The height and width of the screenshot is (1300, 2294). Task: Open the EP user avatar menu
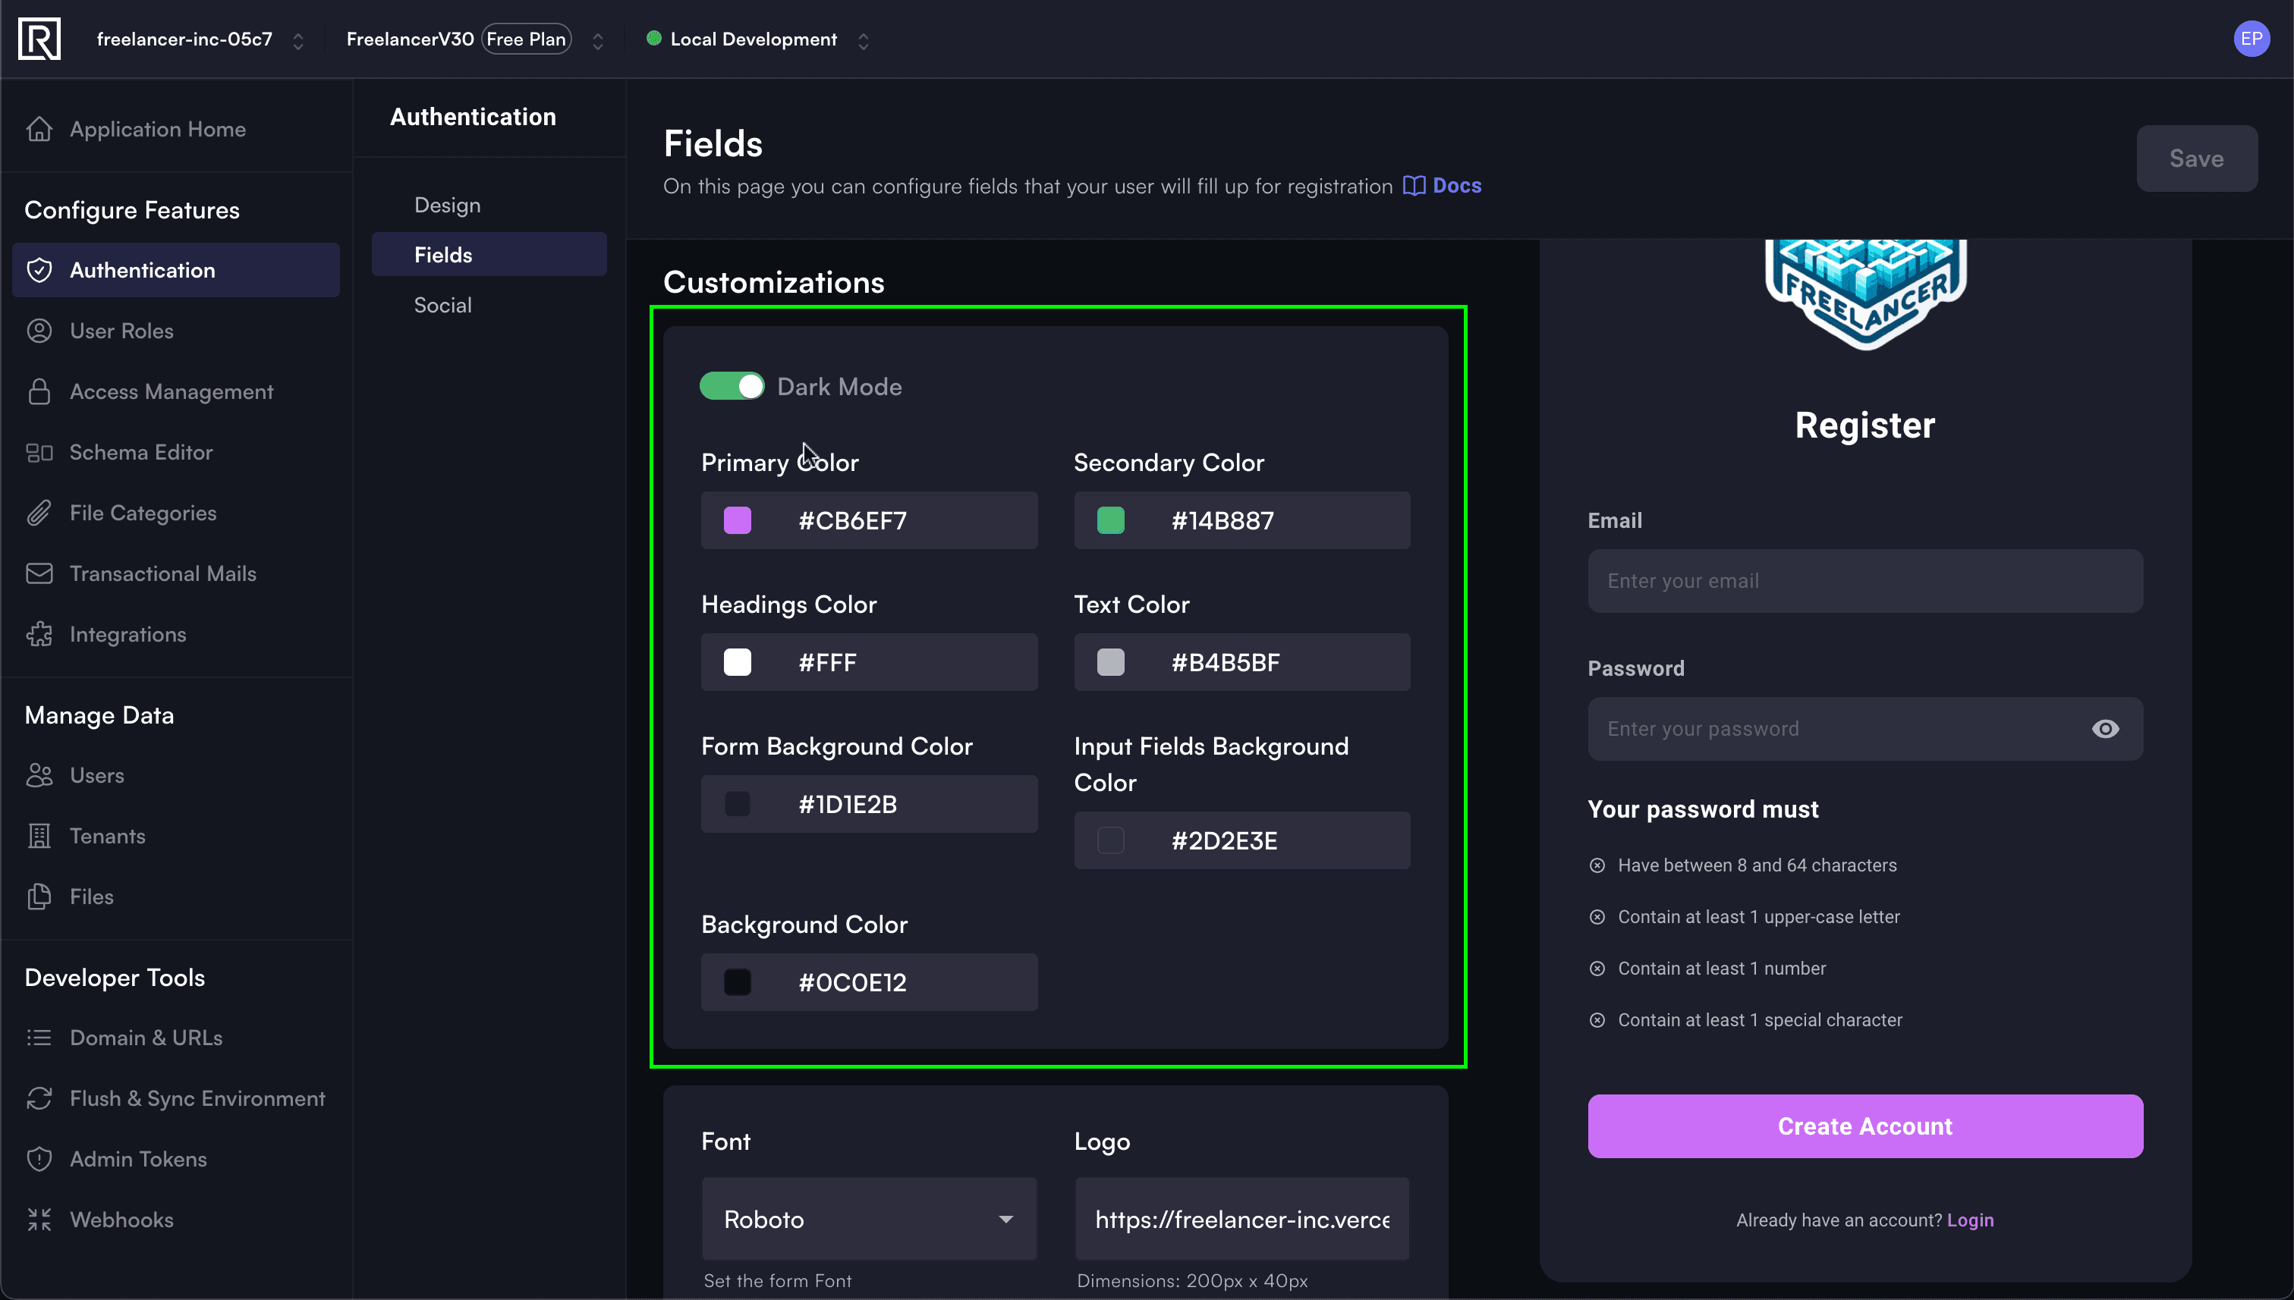pyautogui.click(x=2251, y=39)
